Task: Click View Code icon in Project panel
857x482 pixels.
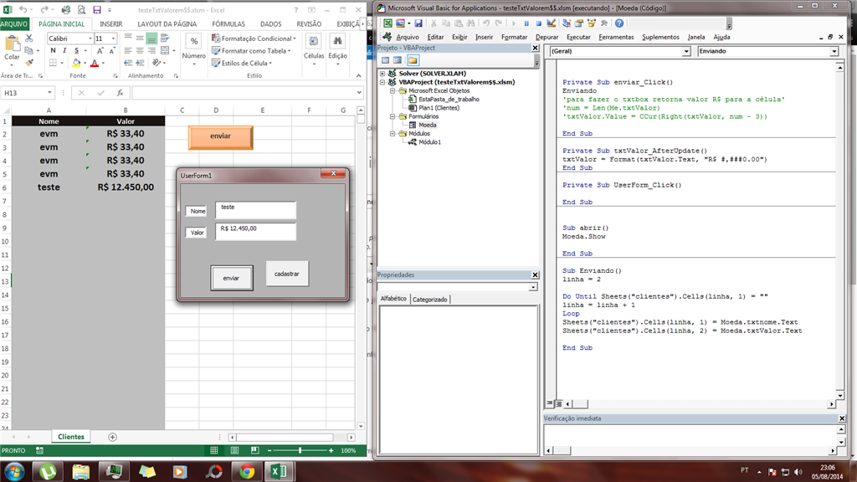Action: [x=385, y=60]
